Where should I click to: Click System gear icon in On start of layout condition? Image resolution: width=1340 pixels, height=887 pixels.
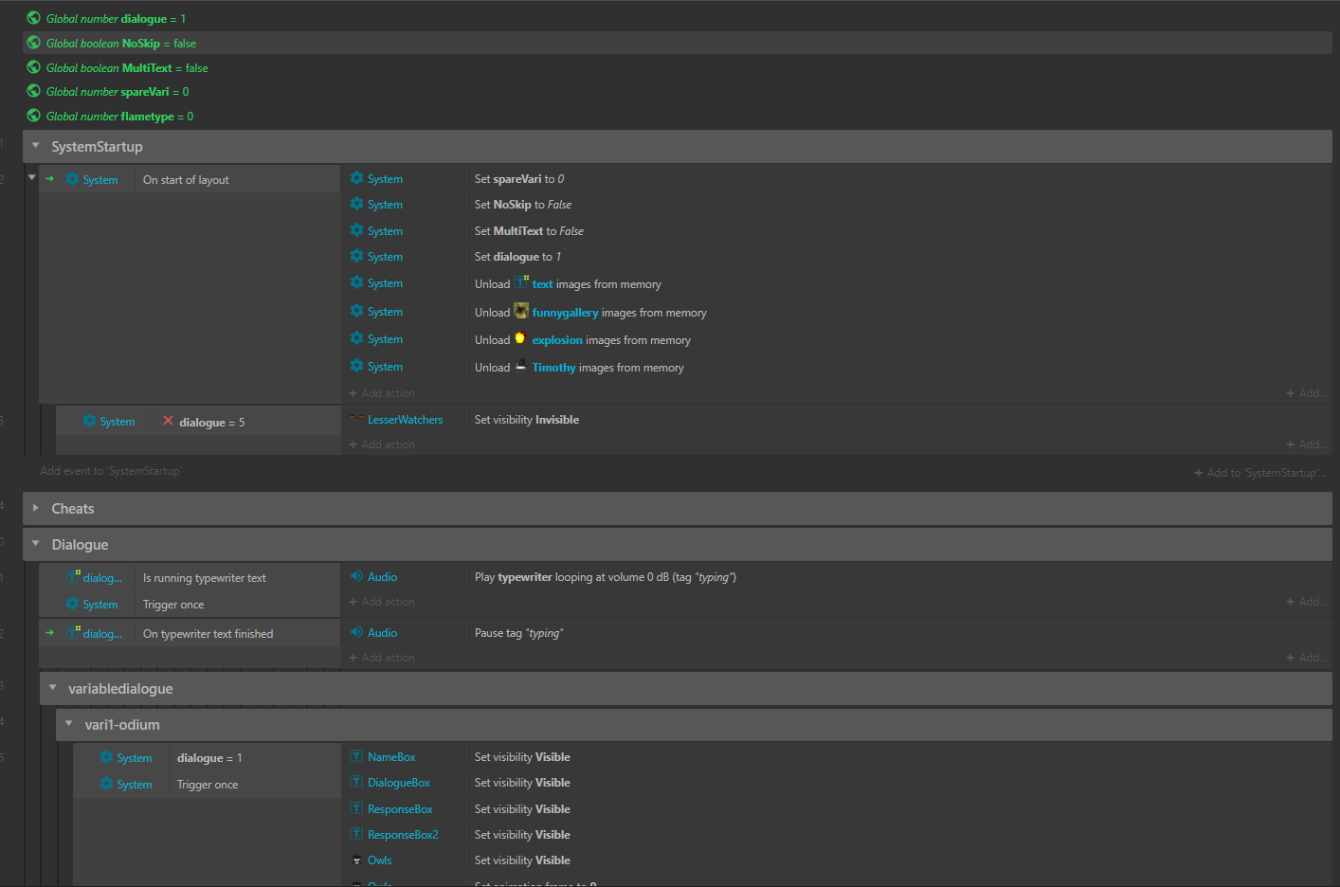click(72, 179)
